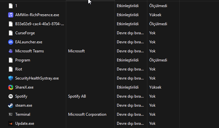Select the AMWin-RichPresence.exe name
Viewport: 219px width, 128px height.
click(x=37, y=15)
